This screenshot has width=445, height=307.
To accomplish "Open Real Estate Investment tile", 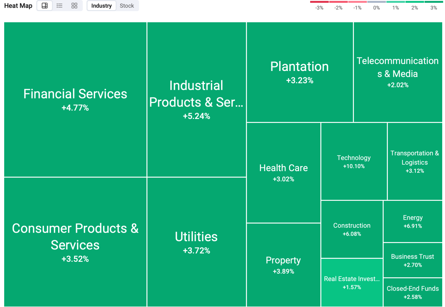I will [x=352, y=282].
